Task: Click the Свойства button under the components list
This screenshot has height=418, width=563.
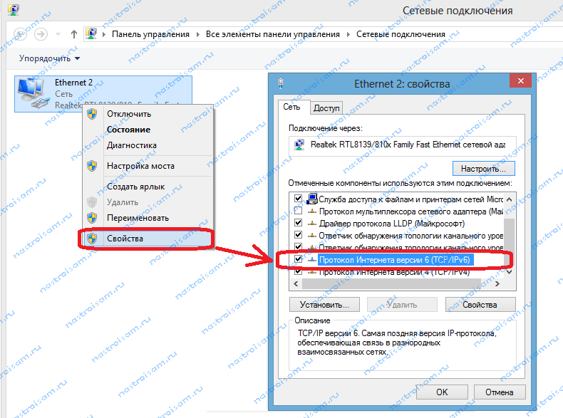Action: 480,305
